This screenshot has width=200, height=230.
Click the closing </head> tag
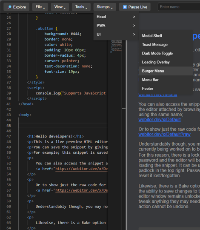point(26,104)
